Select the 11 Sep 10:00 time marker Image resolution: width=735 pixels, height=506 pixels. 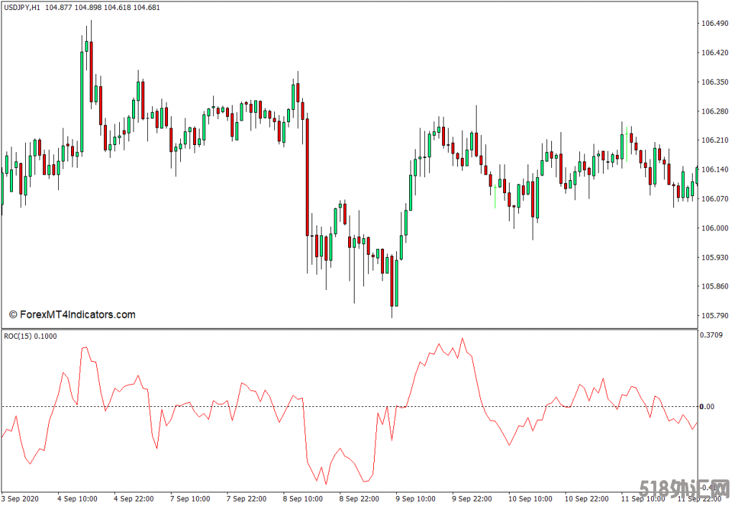point(642,498)
